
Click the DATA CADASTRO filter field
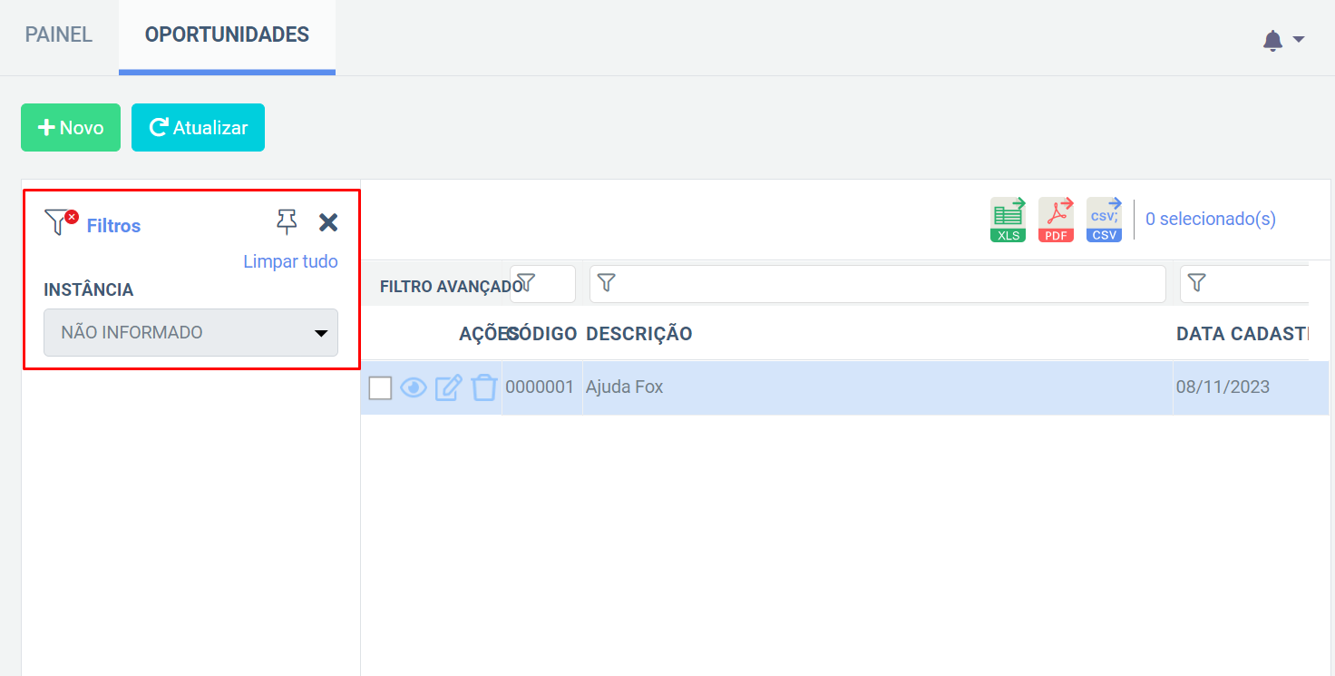coord(1244,284)
